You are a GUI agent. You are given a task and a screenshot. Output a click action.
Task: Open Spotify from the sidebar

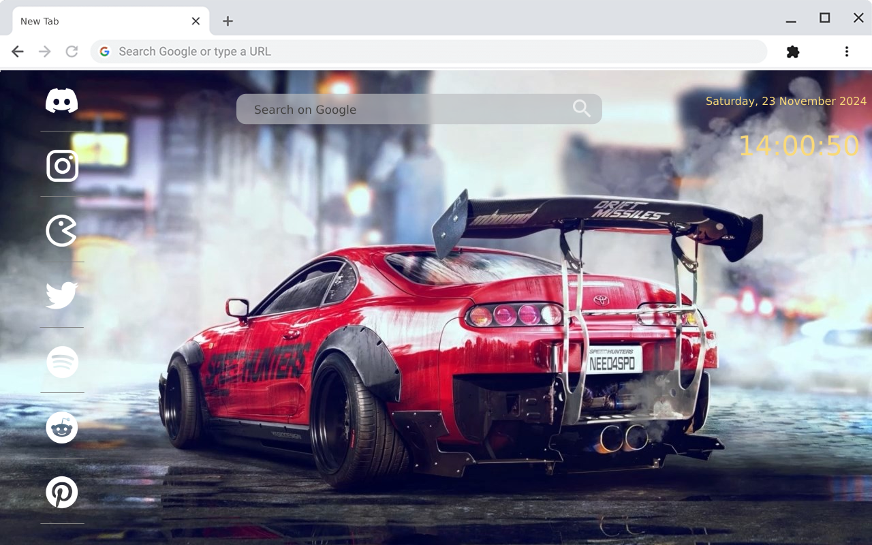pyautogui.click(x=62, y=362)
